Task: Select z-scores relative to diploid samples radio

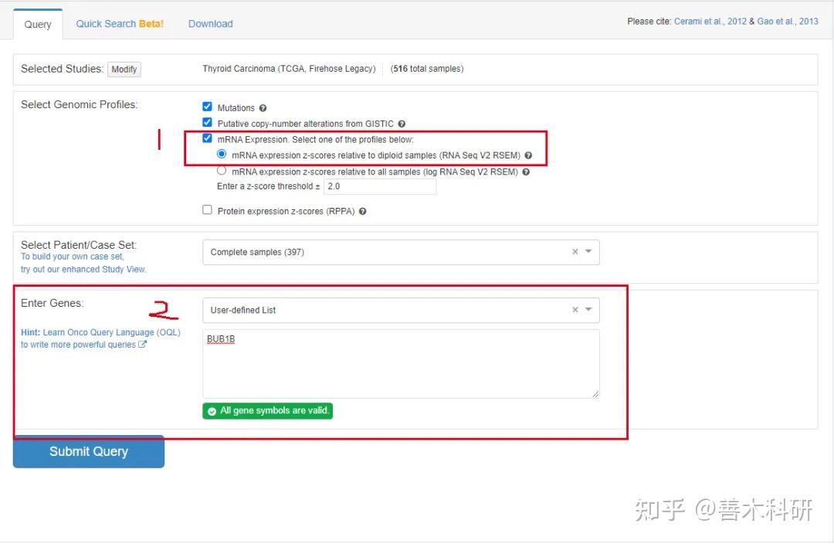Action: [222, 155]
